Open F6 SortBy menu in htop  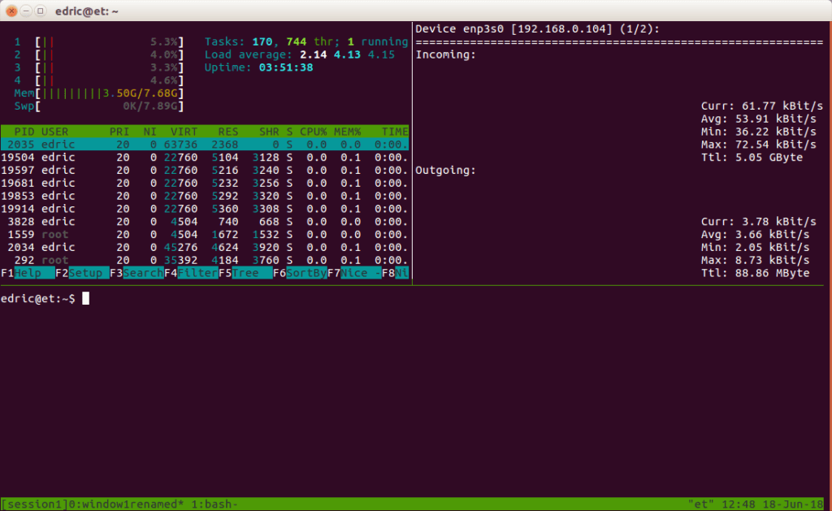click(x=301, y=273)
